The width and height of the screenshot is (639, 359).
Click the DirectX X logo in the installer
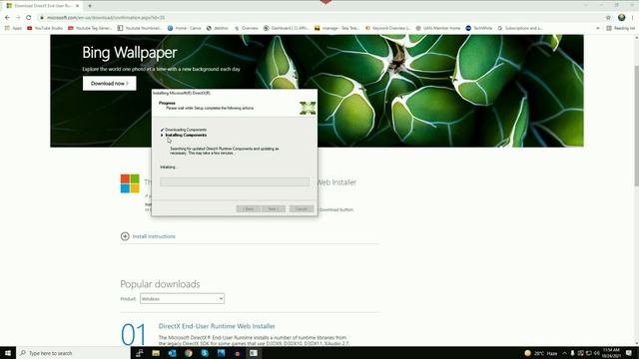308,108
